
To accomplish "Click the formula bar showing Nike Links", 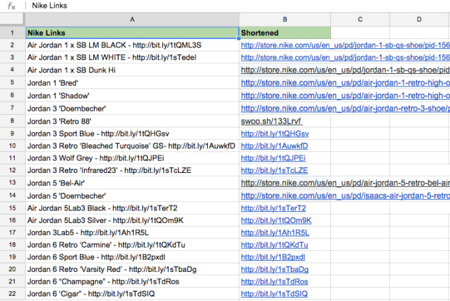I will 238,6.
